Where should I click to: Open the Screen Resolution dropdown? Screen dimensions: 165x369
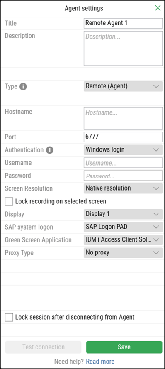coord(123,188)
